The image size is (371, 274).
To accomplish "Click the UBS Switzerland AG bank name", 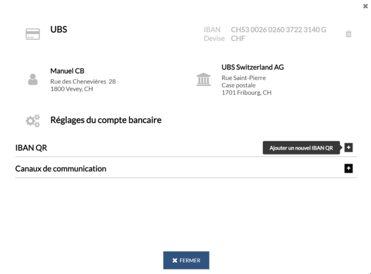I will [x=252, y=67].
